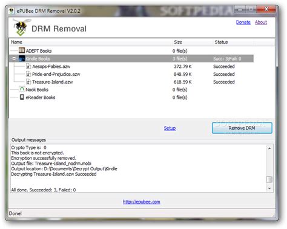Click 'Output file: Treasure-Island_nodrm.mobi' line

(x=51, y=164)
